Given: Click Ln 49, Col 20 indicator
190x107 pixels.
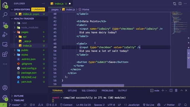Looking at the screenshot, I should [x=83, y=105].
